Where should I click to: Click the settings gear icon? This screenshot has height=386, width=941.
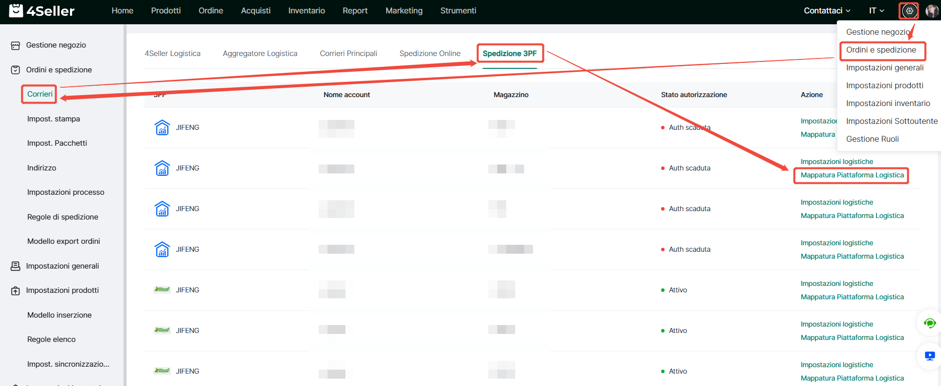(x=909, y=11)
